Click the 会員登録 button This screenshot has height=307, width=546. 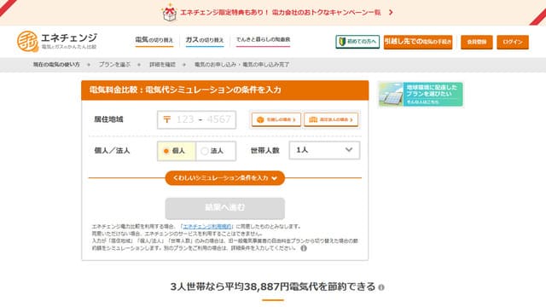pyautogui.click(x=476, y=42)
